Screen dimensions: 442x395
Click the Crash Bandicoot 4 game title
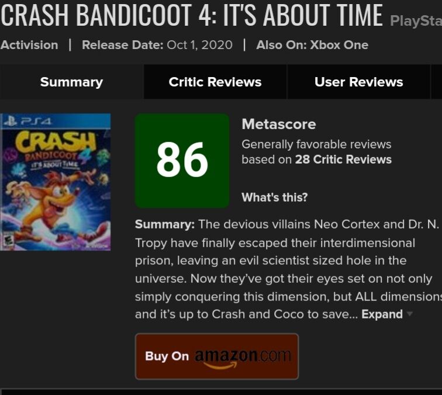[192, 16]
